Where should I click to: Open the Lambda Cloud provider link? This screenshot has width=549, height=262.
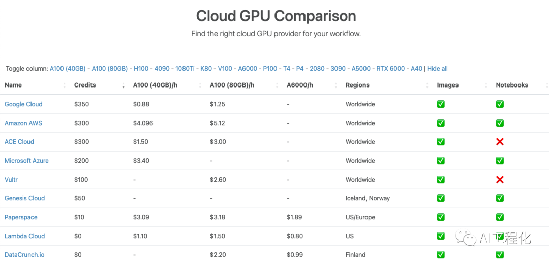point(24,236)
